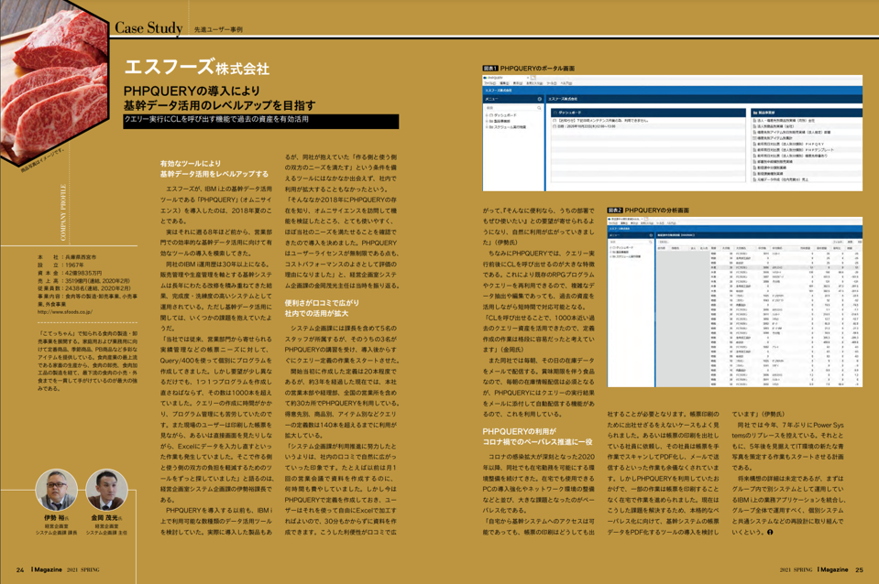
Task: Click the black banner クエリー実行にCLを呼び出す機能
Action: (261, 121)
